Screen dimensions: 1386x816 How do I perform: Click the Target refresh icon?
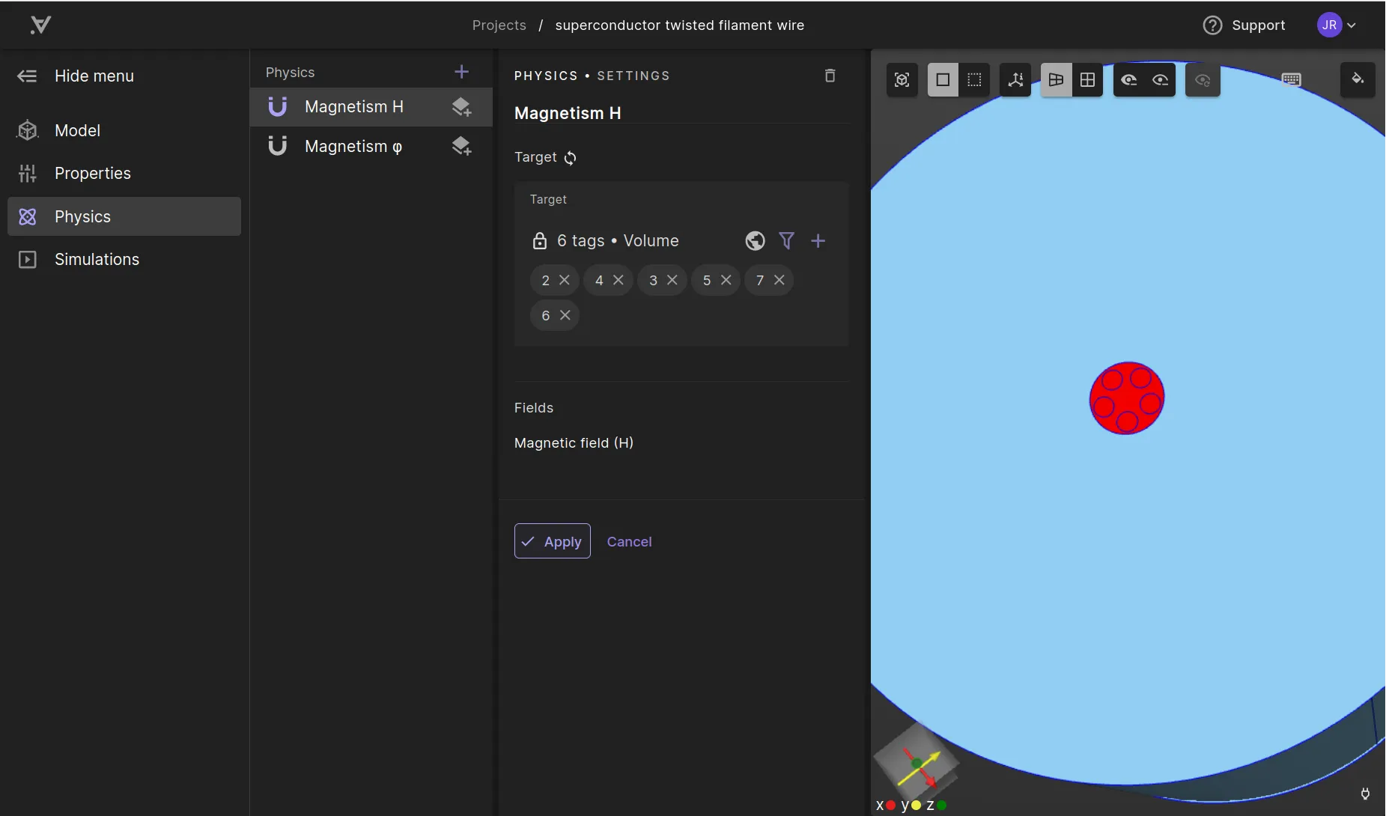pos(571,158)
